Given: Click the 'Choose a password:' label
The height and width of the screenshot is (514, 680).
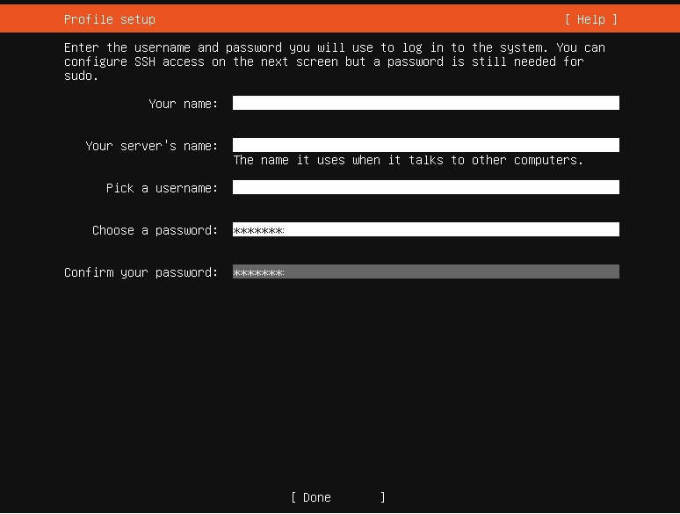Looking at the screenshot, I should point(156,230).
